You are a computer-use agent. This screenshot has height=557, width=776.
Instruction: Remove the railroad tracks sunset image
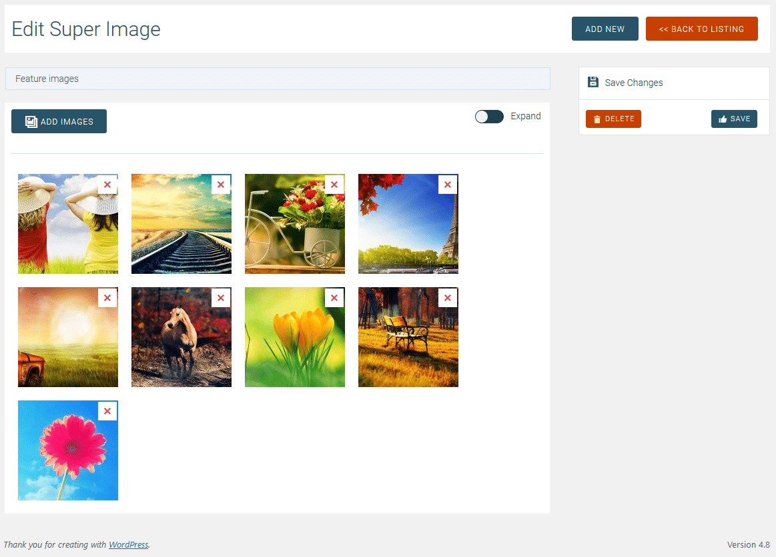pyautogui.click(x=221, y=185)
